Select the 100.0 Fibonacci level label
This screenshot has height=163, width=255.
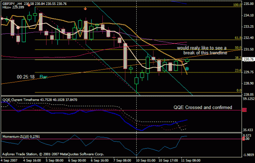(237, 5)
